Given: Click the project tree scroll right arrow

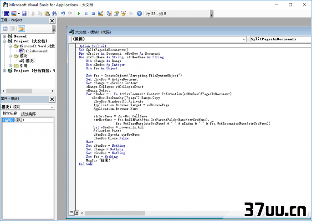Looking at the screenshot, I should 52,91.
